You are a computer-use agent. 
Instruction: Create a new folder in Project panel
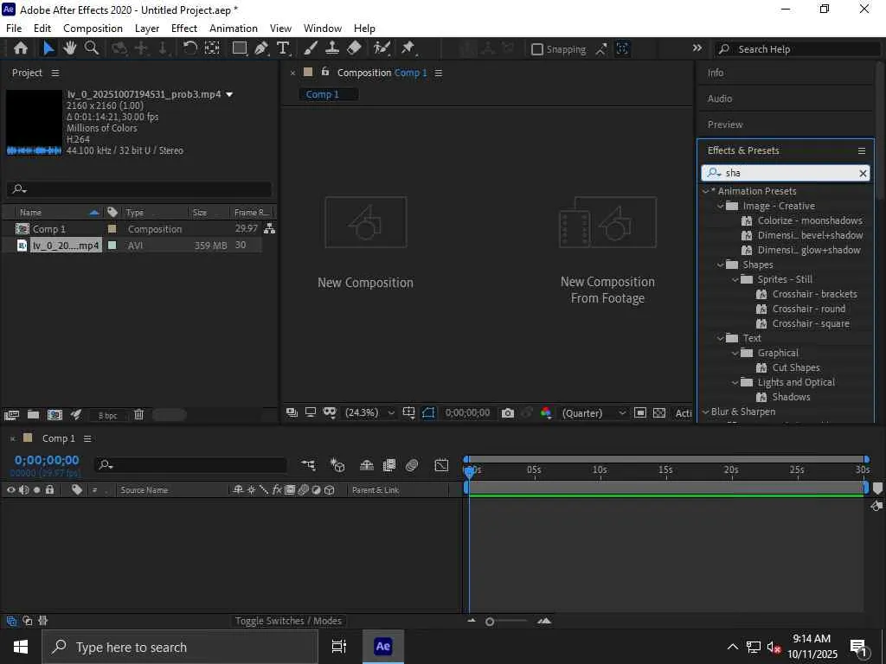(34, 415)
